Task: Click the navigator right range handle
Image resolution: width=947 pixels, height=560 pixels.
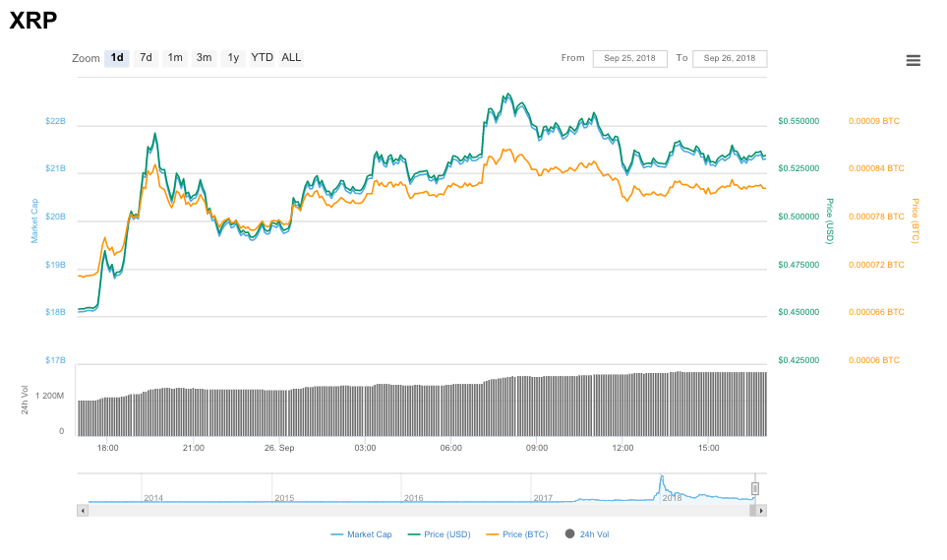Action: [755, 488]
